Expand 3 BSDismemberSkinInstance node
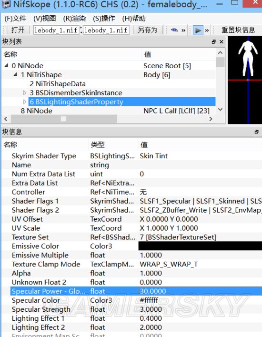 (x=25, y=92)
